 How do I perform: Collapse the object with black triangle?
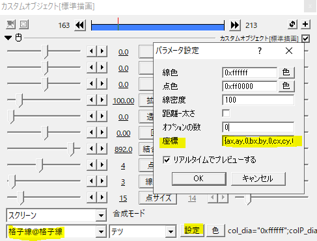coord(8,38)
